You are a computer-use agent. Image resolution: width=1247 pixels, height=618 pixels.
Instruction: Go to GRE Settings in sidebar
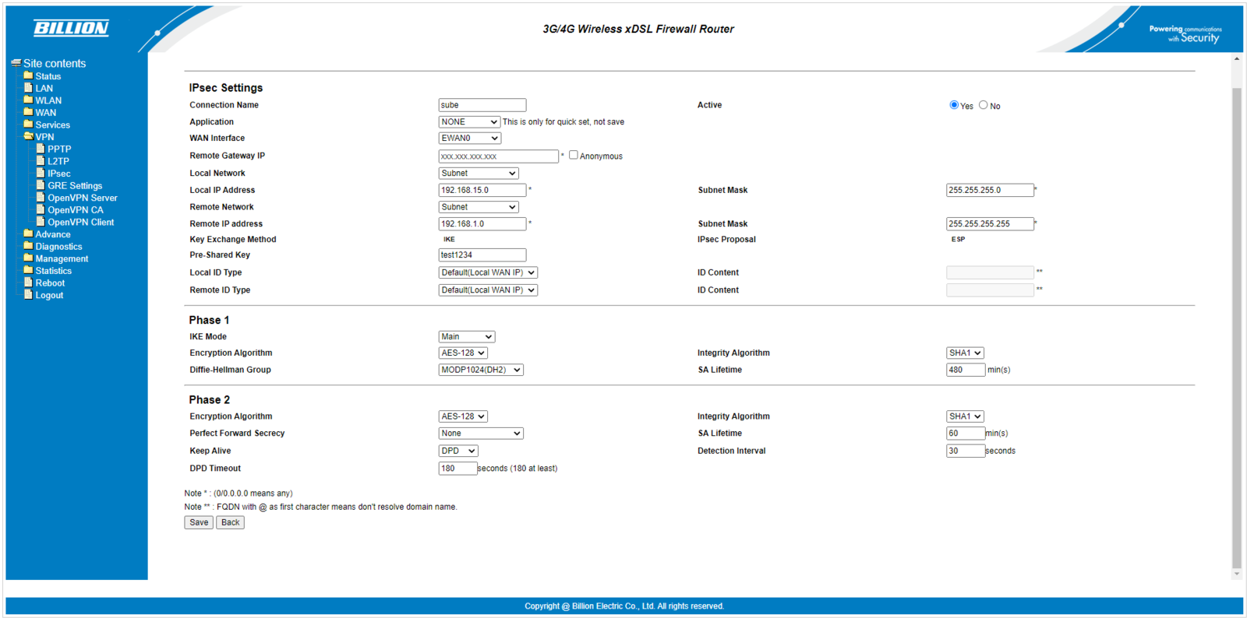pyautogui.click(x=75, y=185)
